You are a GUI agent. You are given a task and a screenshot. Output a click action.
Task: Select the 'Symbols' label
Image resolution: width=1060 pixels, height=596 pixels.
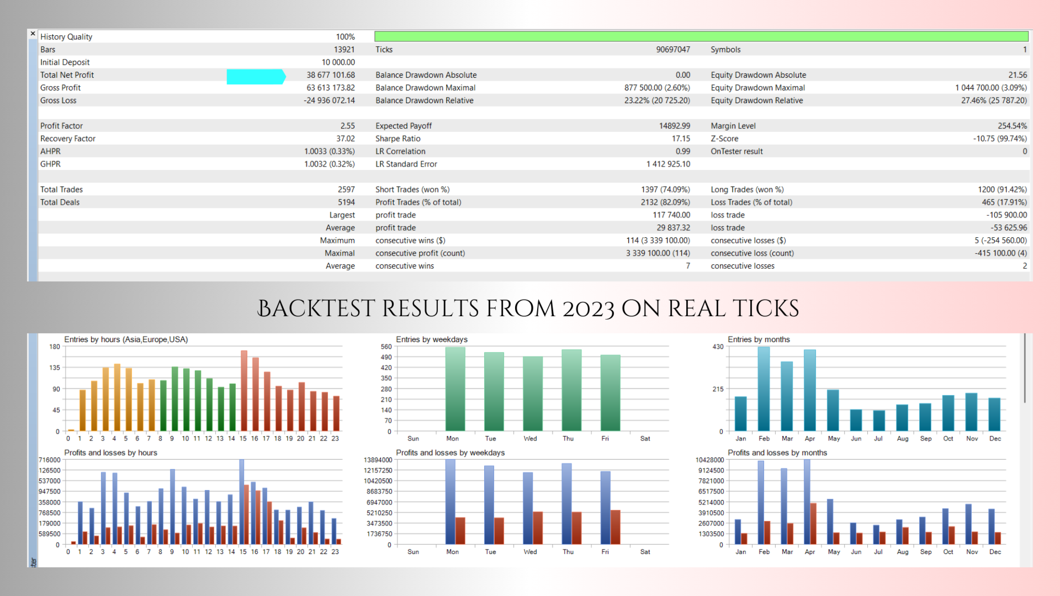click(x=725, y=50)
